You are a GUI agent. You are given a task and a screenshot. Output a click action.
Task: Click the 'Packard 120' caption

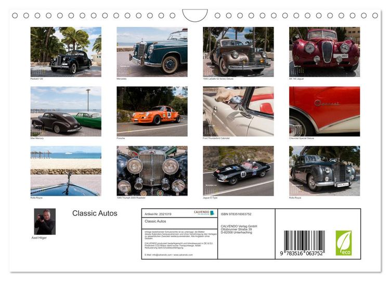[36, 79]
